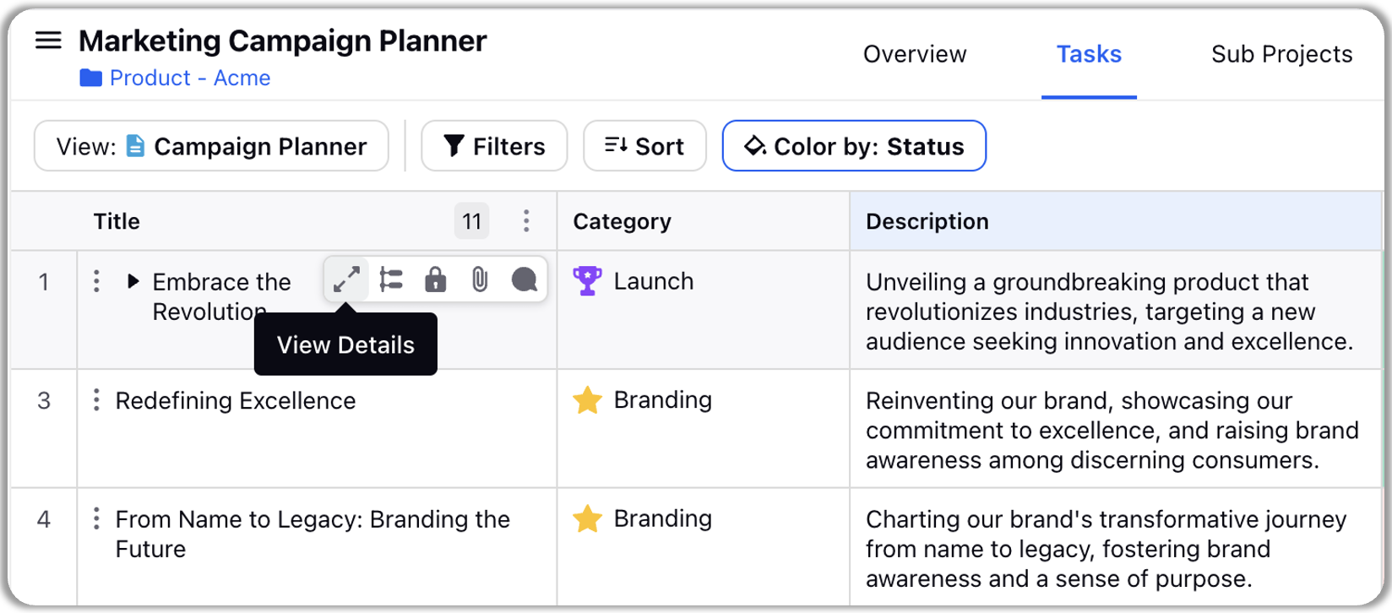Open the Color by: Status option
This screenshot has width=1392, height=613.
[854, 146]
